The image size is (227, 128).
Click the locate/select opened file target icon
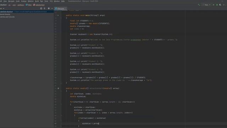pos(41,9)
